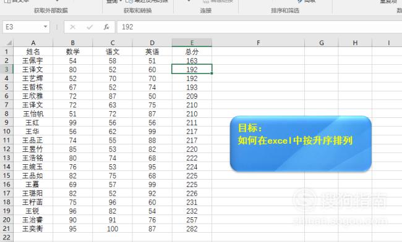Select the name cell 王奕衡
The height and width of the screenshot is (242, 402).
(x=33, y=228)
